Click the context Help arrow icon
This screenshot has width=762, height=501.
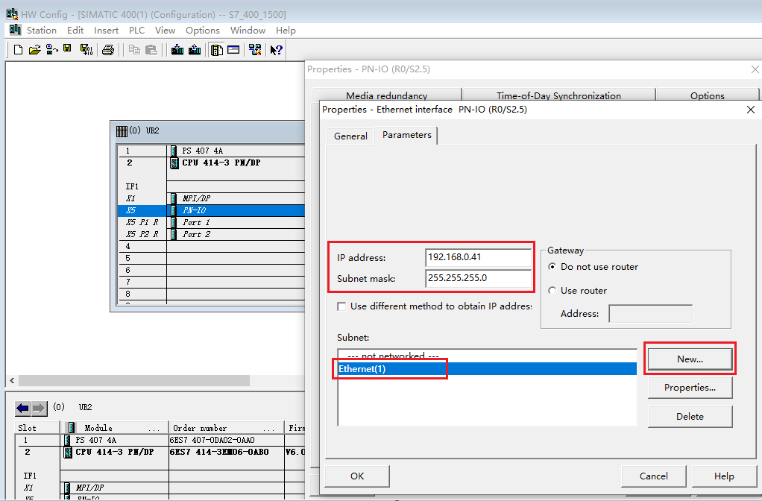tap(276, 49)
